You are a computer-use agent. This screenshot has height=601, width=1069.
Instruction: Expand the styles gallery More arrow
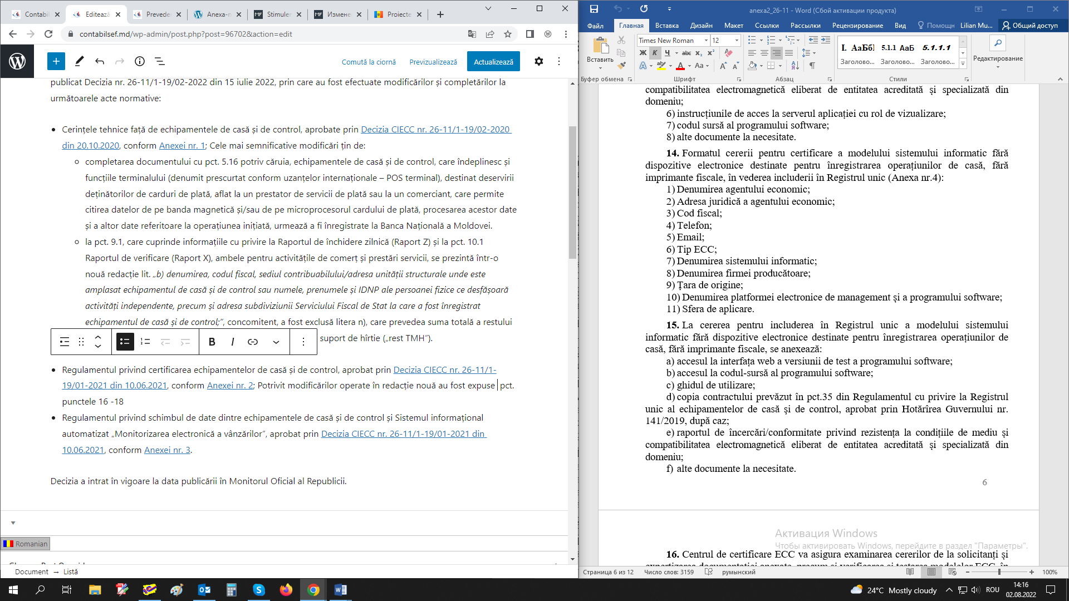pyautogui.click(x=963, y=64)
